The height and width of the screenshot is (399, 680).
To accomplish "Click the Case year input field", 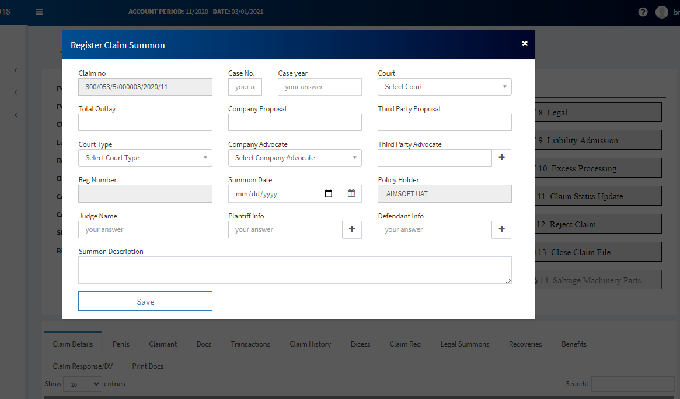I will (319, 87).
